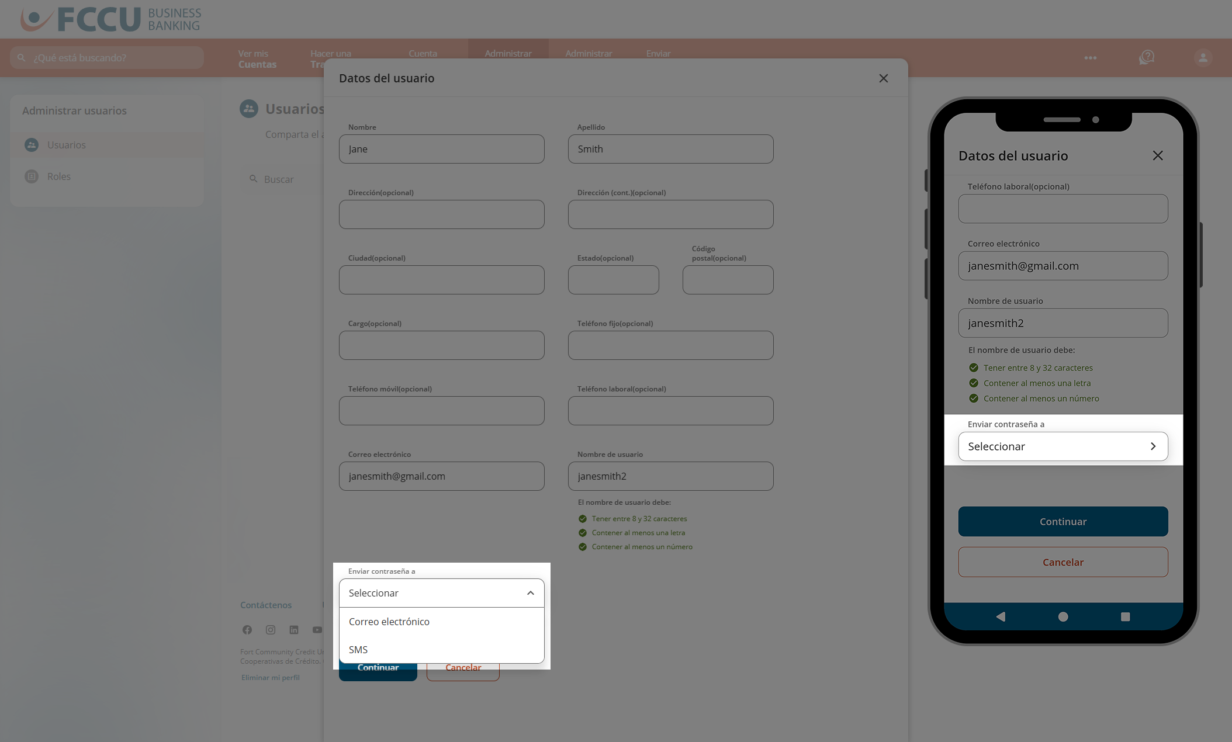1232x742 pixels.
Task: Click the help chat icon in header
Action: tap(1147, 57)
